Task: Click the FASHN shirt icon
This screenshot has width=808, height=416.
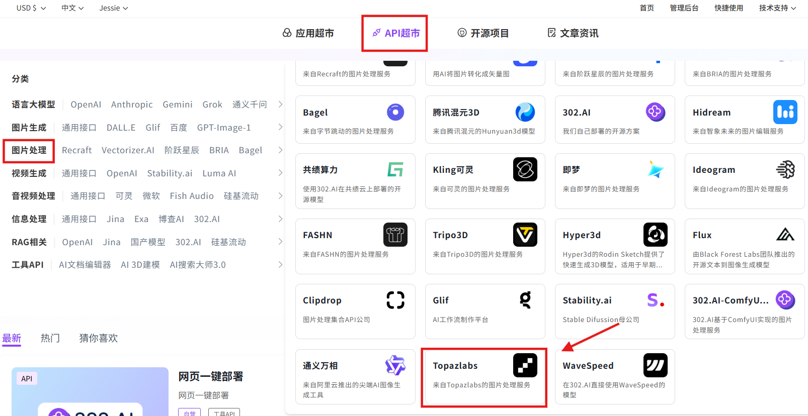Action: (395, 235)
